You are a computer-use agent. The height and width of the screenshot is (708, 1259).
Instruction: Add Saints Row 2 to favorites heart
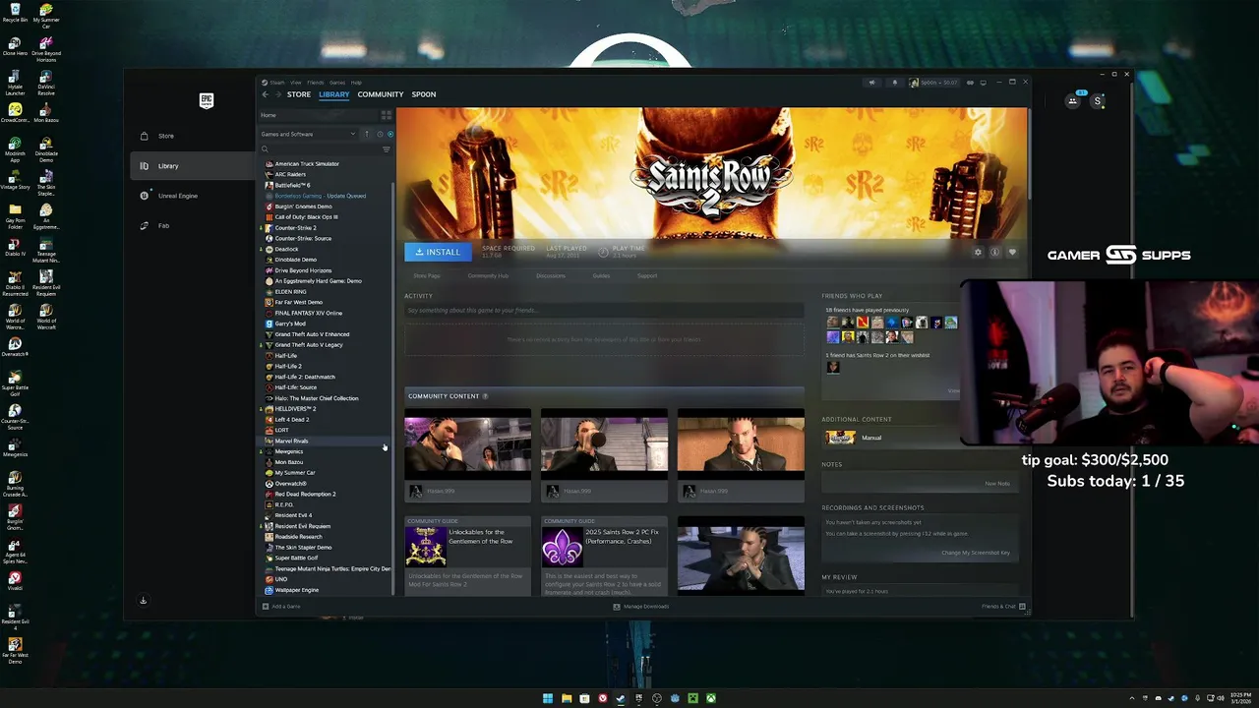tap(1012, 253)
